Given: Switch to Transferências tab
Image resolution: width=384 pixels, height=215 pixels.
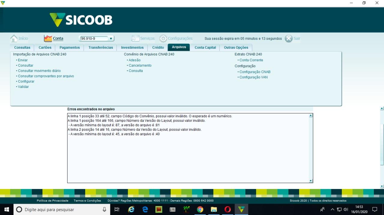Looking at the screenshot, I should click(x=101, y=48).
